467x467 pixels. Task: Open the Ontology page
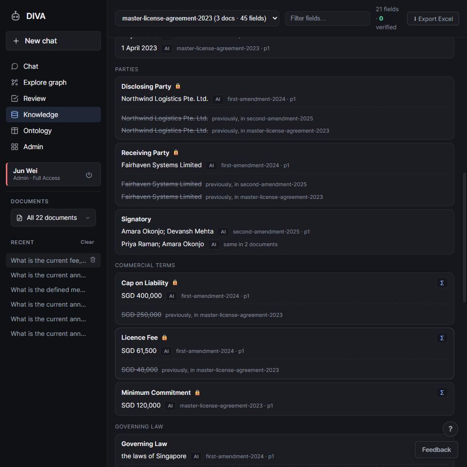pyautogui.click(x=53, y=131)
